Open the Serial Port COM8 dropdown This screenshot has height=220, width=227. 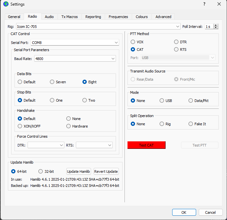pyautogui.click(x=75, y=43)
